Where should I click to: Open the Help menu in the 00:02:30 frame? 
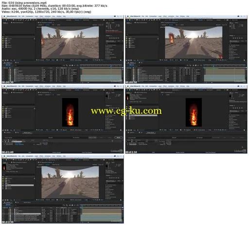[x=64, y=156]
